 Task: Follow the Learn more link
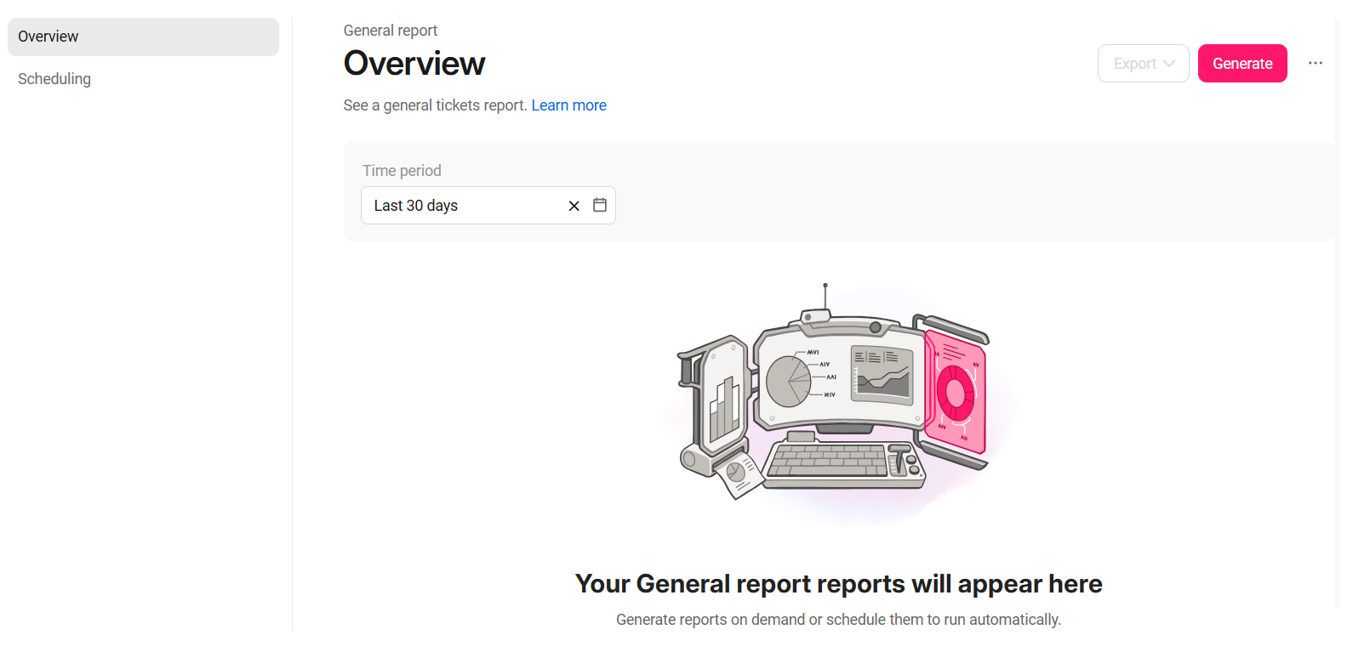(568, 105)
